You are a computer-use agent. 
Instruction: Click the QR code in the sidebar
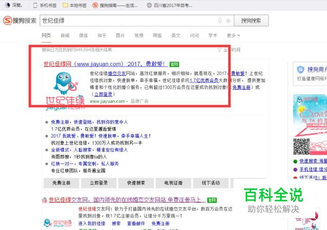pyautogui.click(x=301, y=147)
